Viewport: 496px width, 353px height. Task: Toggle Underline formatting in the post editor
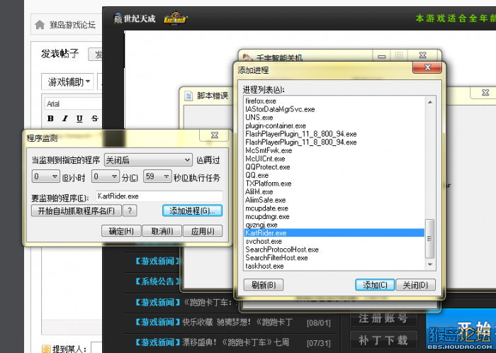click(79, 118)
